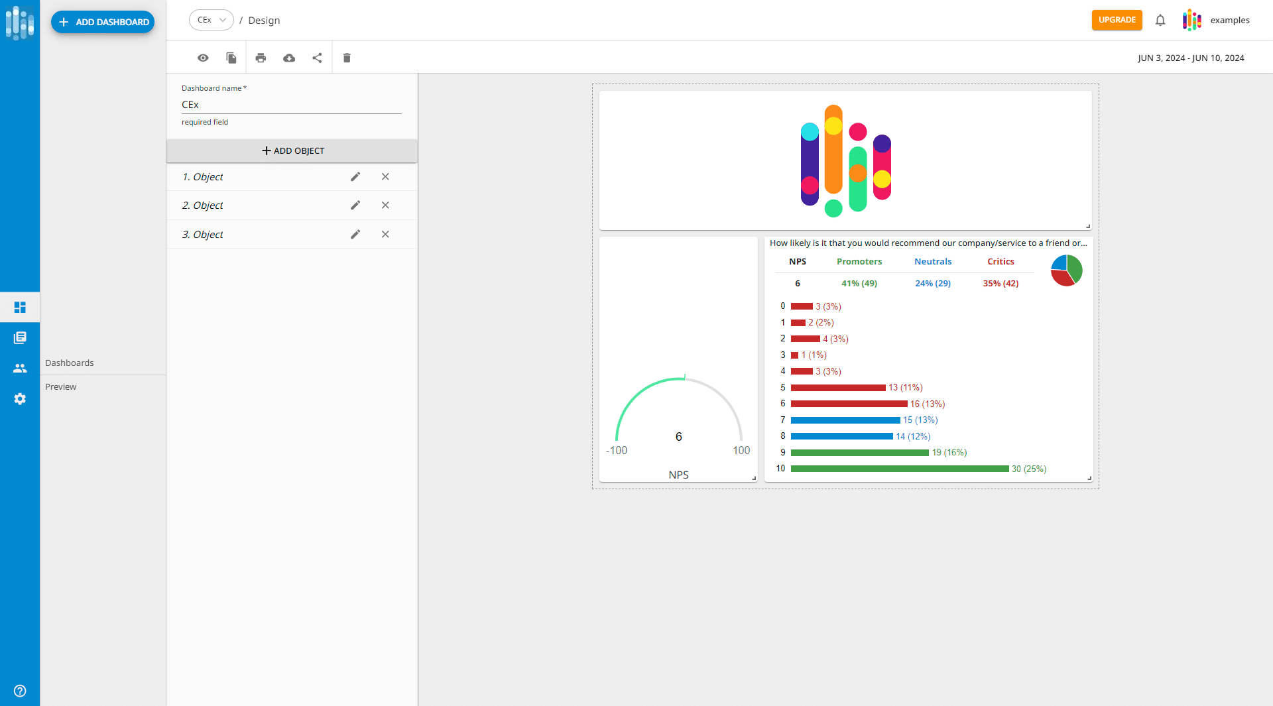
Task: Share the dashboard via share icon
Action: click(x=317, y=58)
